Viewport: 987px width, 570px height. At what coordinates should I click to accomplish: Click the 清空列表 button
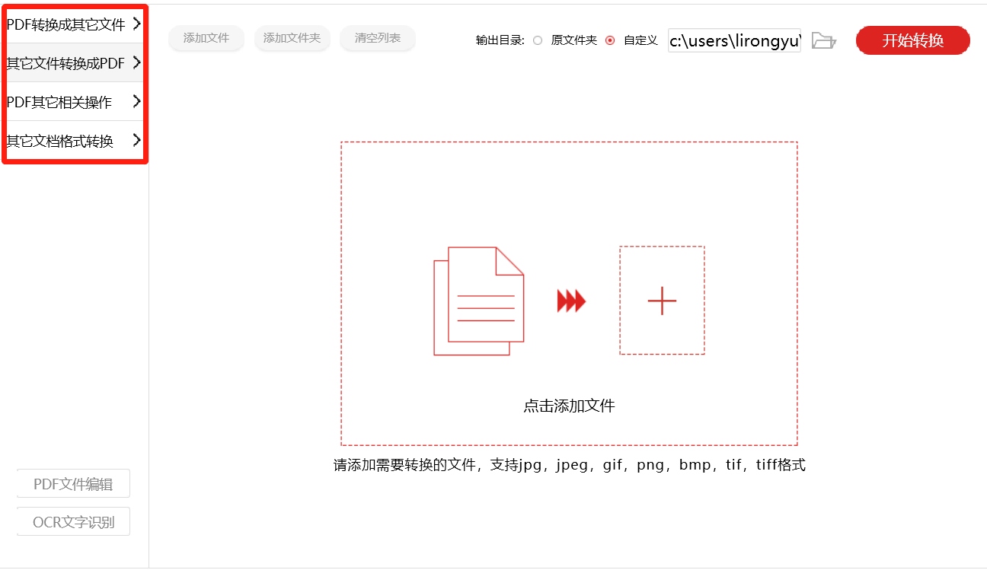[378, 38]
